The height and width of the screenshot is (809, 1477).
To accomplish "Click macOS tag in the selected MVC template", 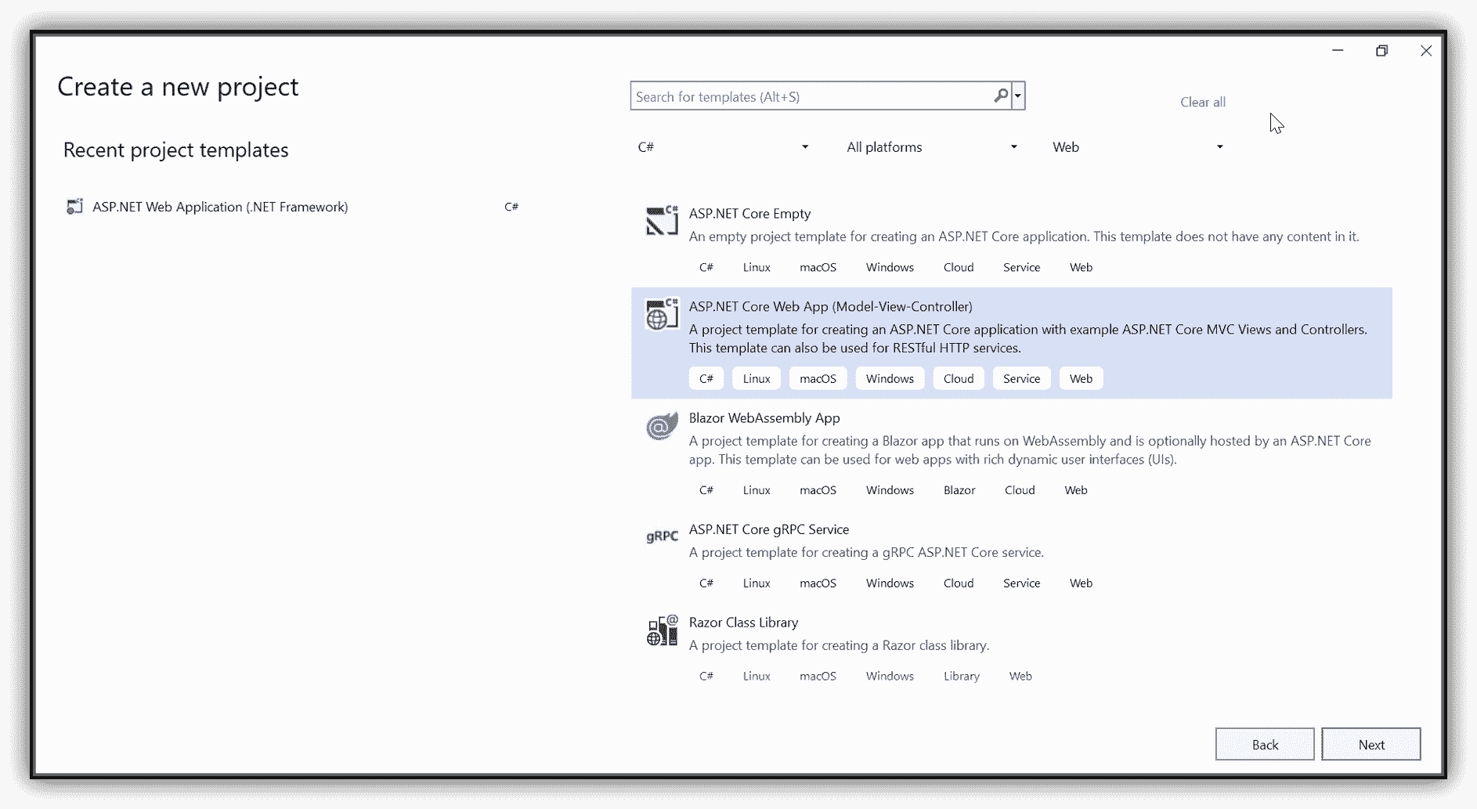I will coord(818,378).
